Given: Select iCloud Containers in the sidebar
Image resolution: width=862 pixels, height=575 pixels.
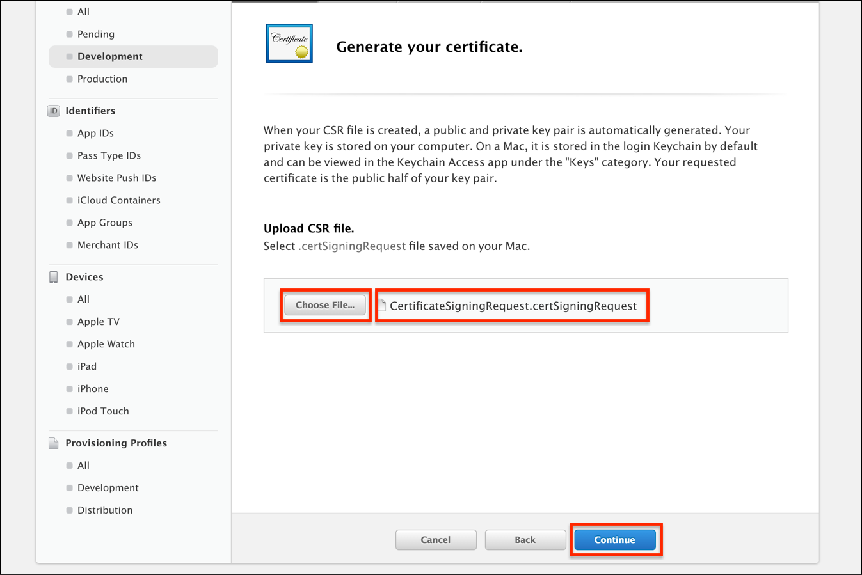Looking at the screenshot, I should (118, 200).
